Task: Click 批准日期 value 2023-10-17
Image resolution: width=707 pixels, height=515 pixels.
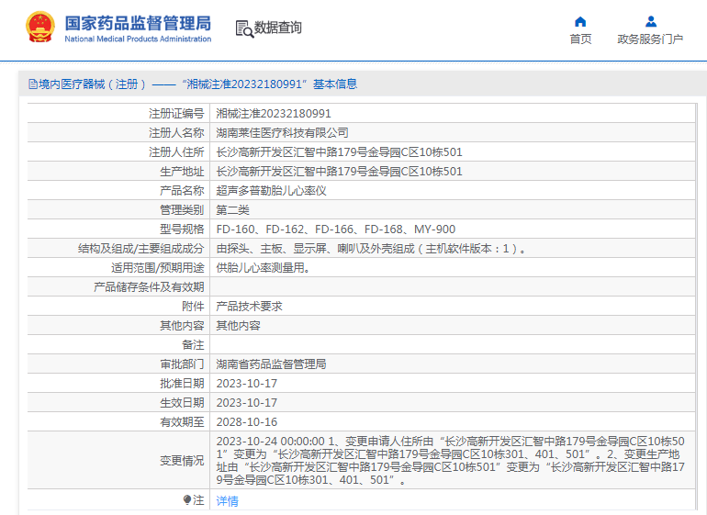Action: coord(246,384)
